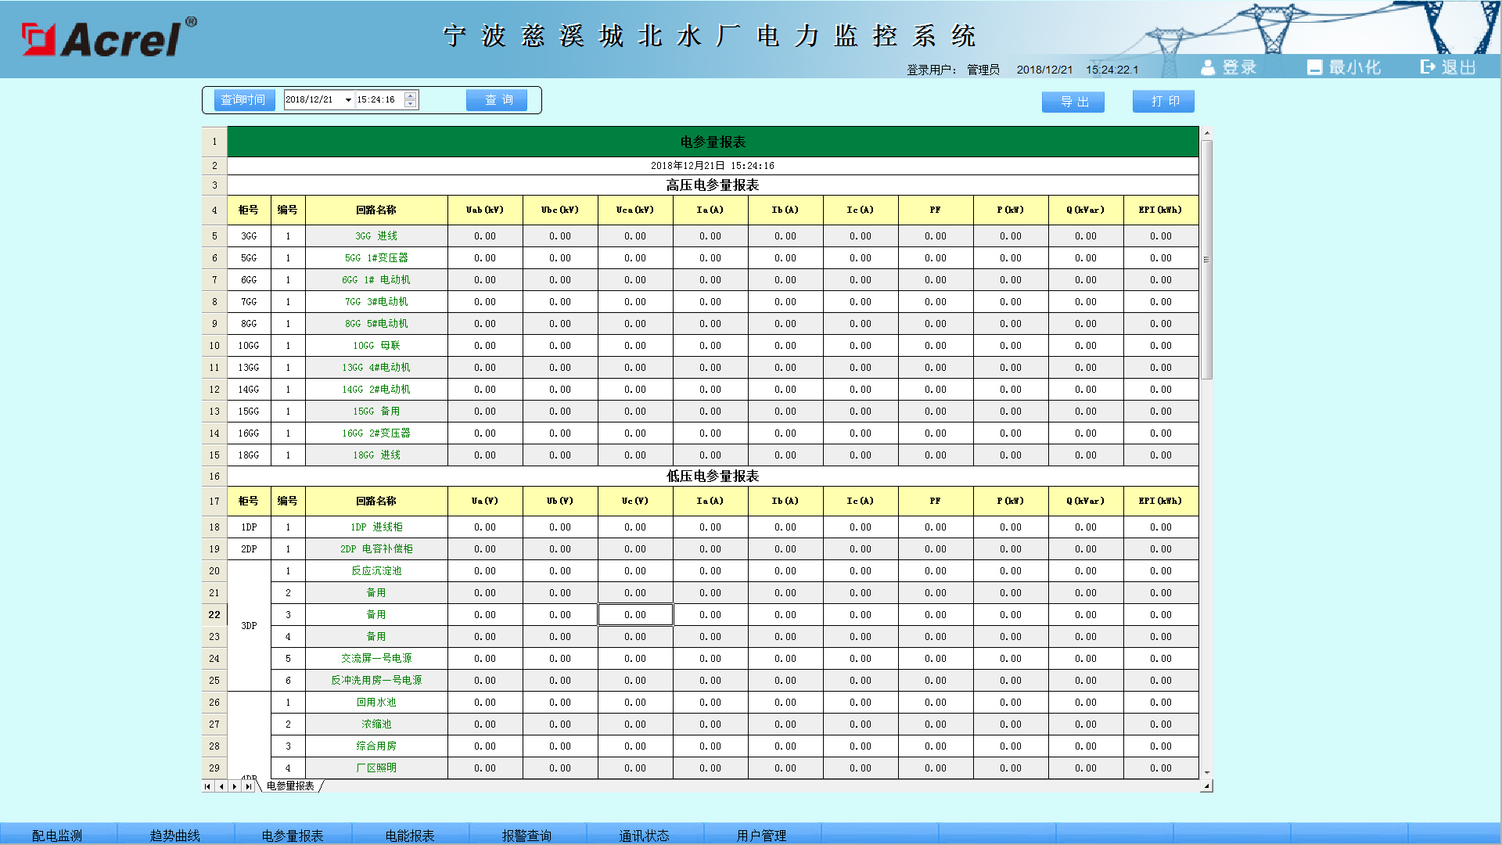Click the table scrollbar down arrow
Image resolution: width=1502 pixels, height=845 pixels.
click(1206, 773)
